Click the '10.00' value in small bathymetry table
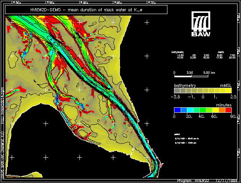The width and height of the screenshot is (241, 183). pyautogui.click(x=180, y=58)
